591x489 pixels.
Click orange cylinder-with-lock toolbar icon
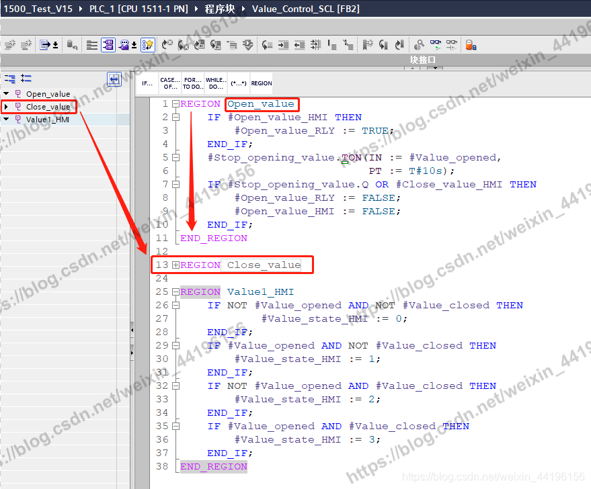[471, 45]
